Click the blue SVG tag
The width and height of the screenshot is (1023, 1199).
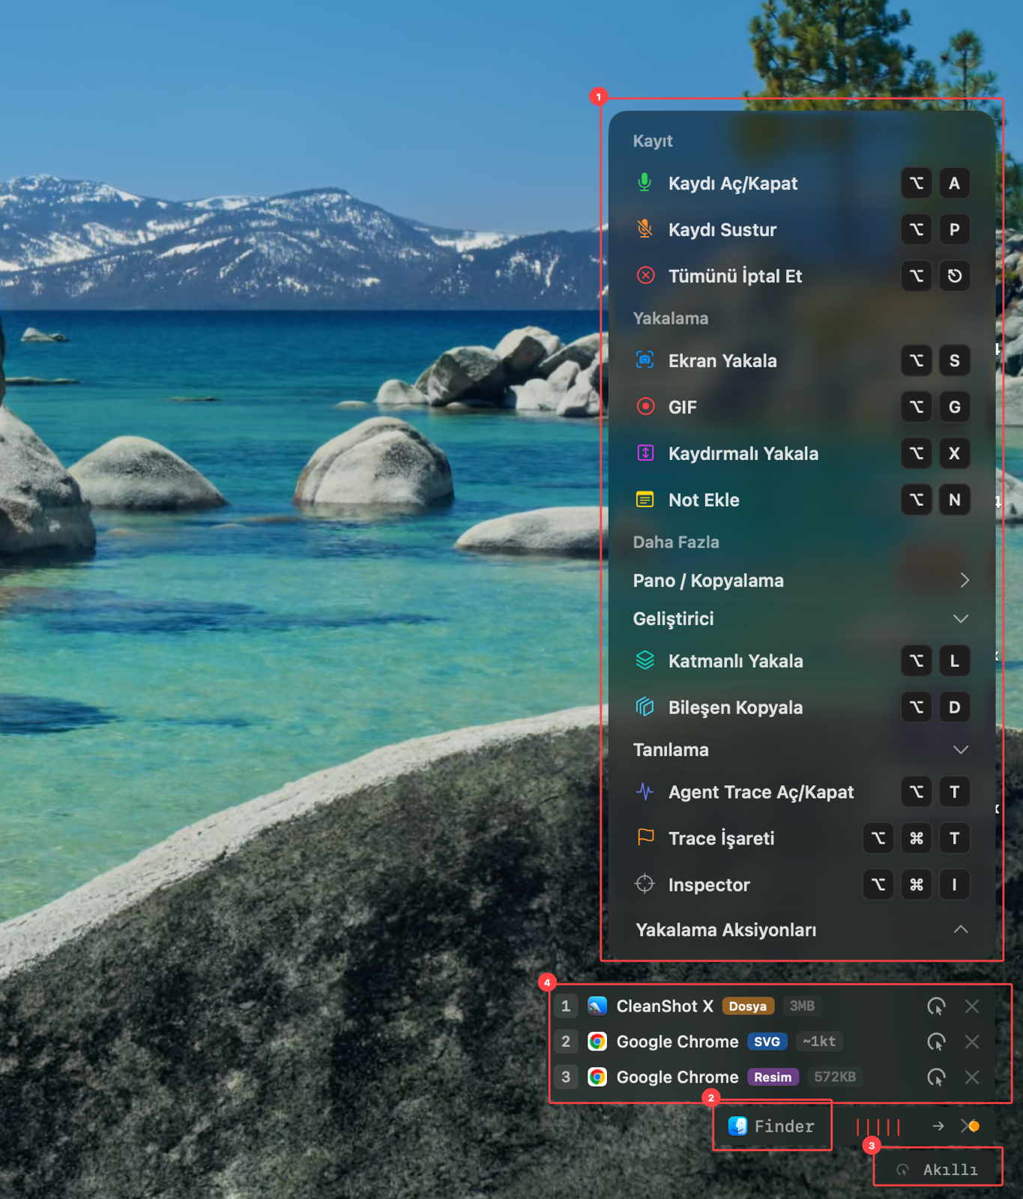click(x=767, y=1042)
